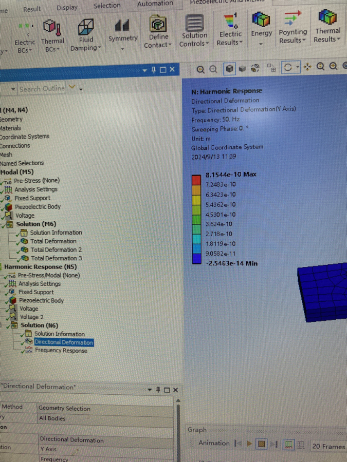Click the previous view zoom icon
This screenshot has width=347, height=462.
[200, 69]
